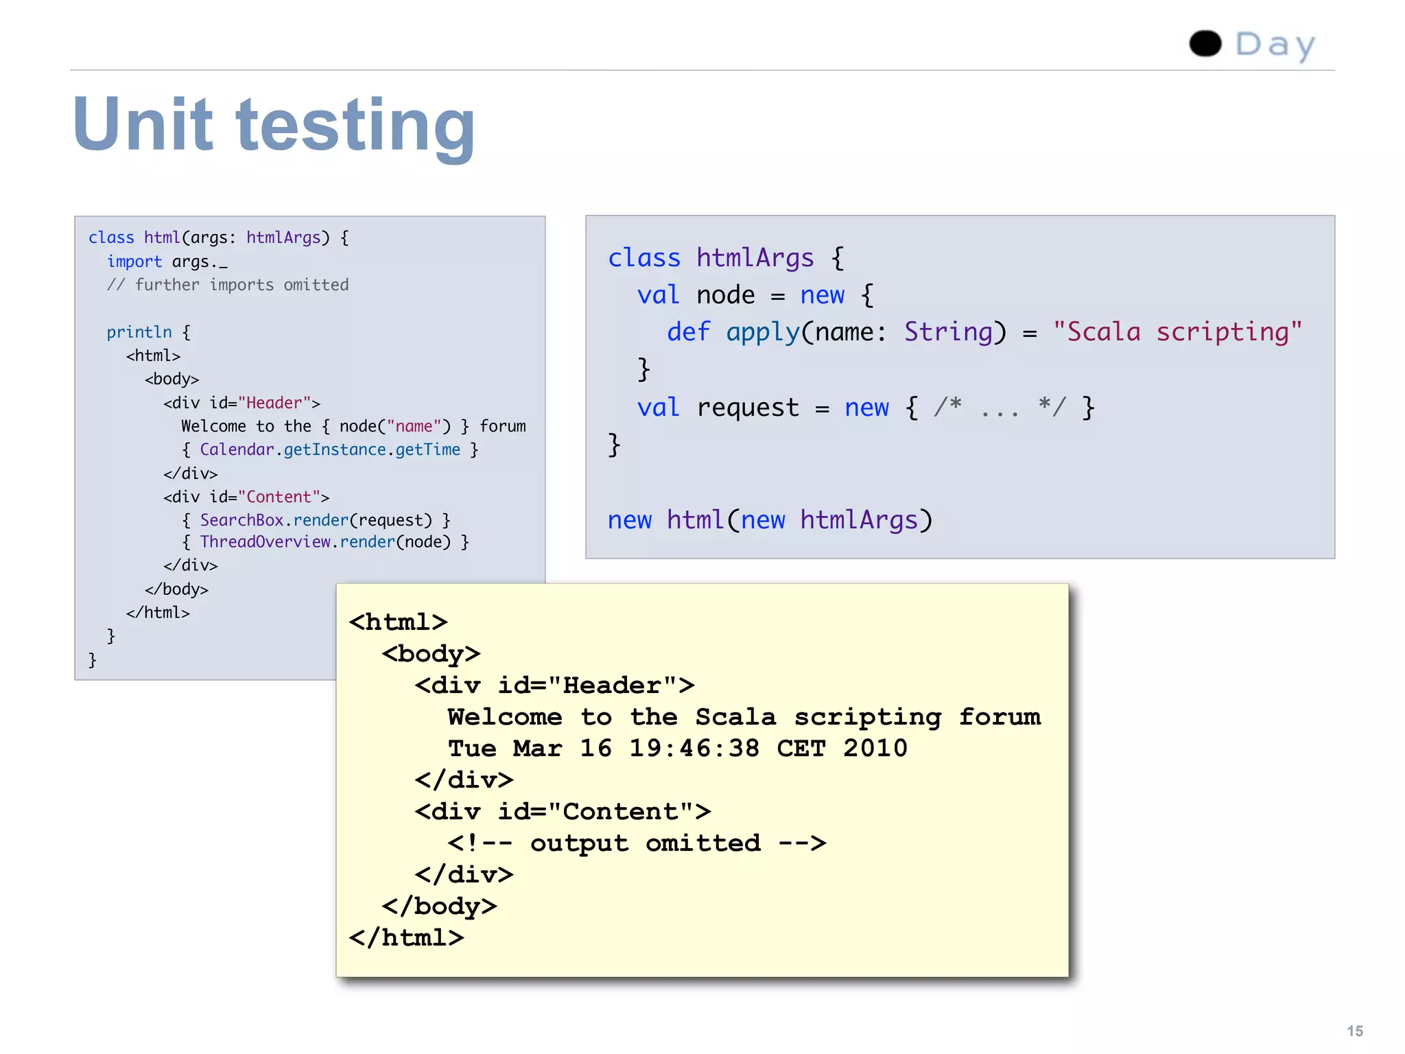This screenshot has width=1405, height=1054.
Task: Select the 'import args._' line
Action: [167, 262]
